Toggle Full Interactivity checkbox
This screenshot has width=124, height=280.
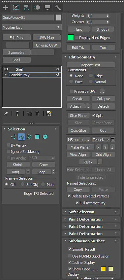pyautogui.click(x=77, y=203)
